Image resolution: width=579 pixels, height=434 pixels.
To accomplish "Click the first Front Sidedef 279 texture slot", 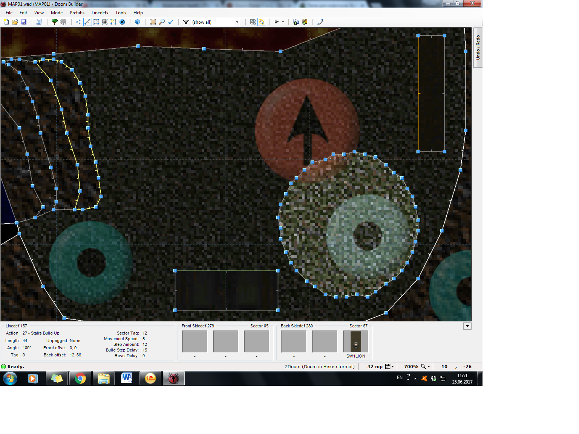I will 195,341.
